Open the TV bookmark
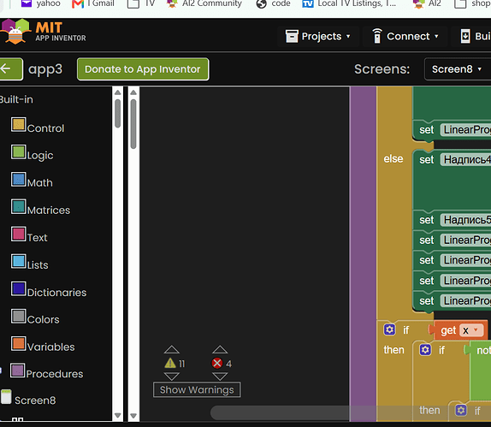Image resolution: width=491 pixels, height=427 pixels. tap(141, 3)
